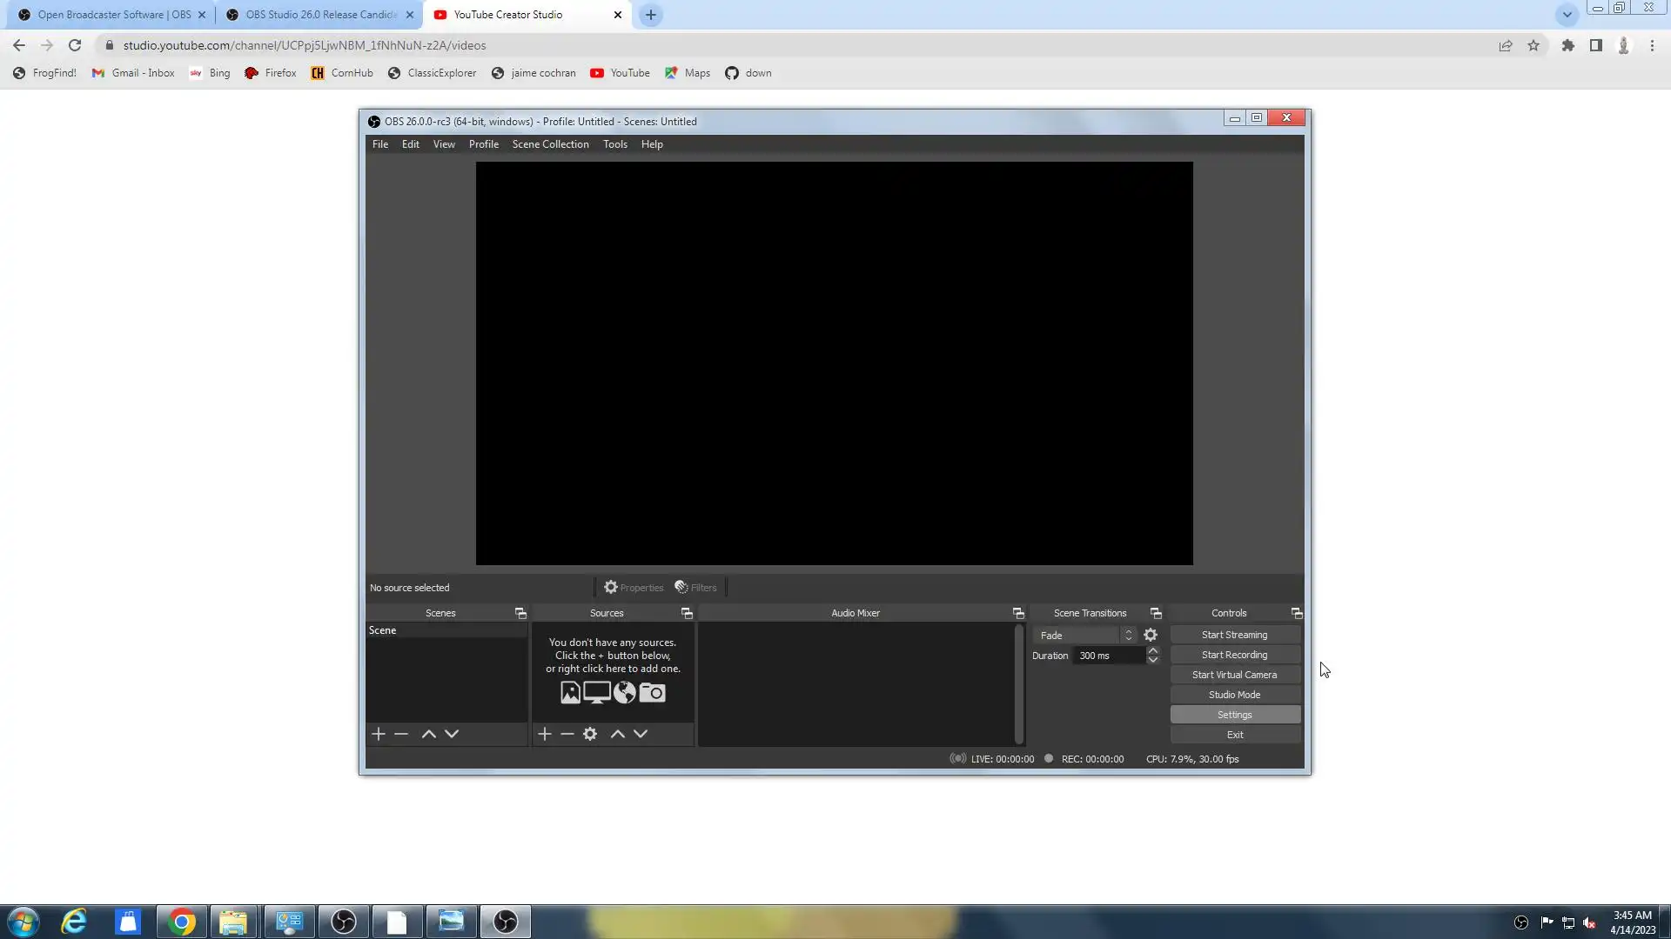Toggle Studio Mode on
Image resolution: width=1671 pixels, height=939 pixels.
pyautogui.click(x=1234, y=695)
